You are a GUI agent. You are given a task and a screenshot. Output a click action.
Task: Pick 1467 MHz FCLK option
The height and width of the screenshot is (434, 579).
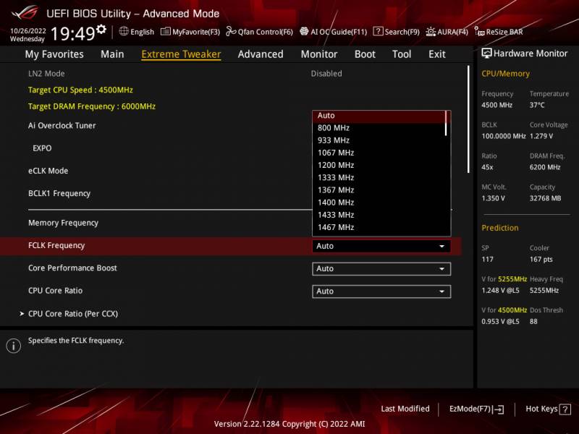coord(379,227)
